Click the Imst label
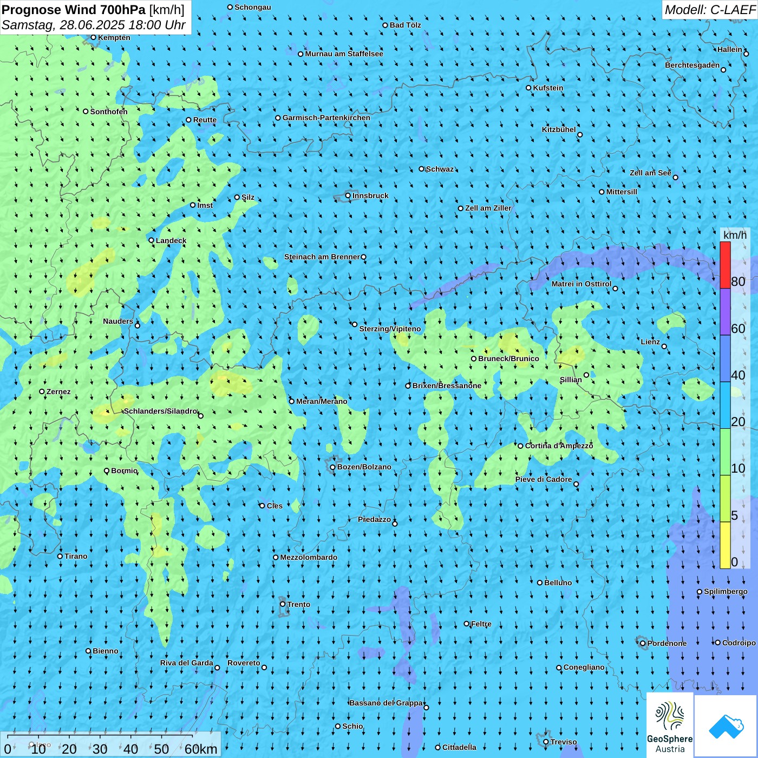758x758 pixels. pos(205,205)
